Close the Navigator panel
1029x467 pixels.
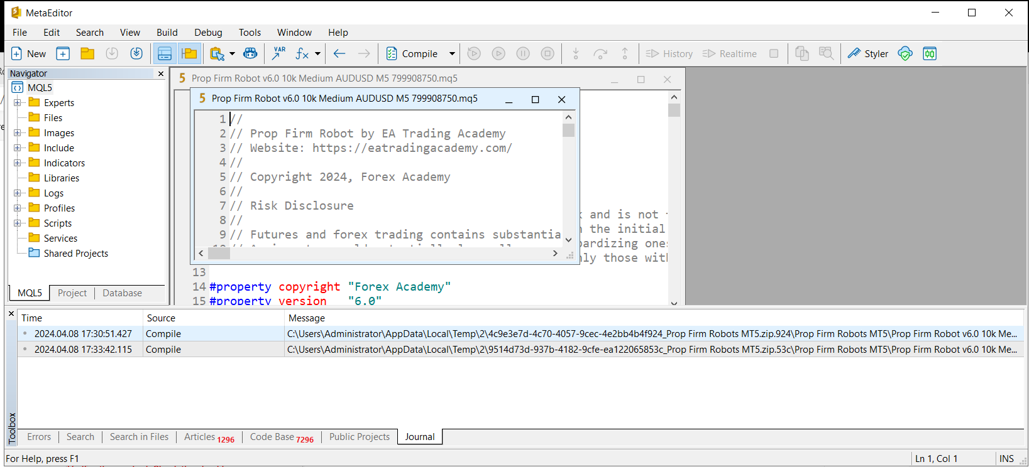161,73
